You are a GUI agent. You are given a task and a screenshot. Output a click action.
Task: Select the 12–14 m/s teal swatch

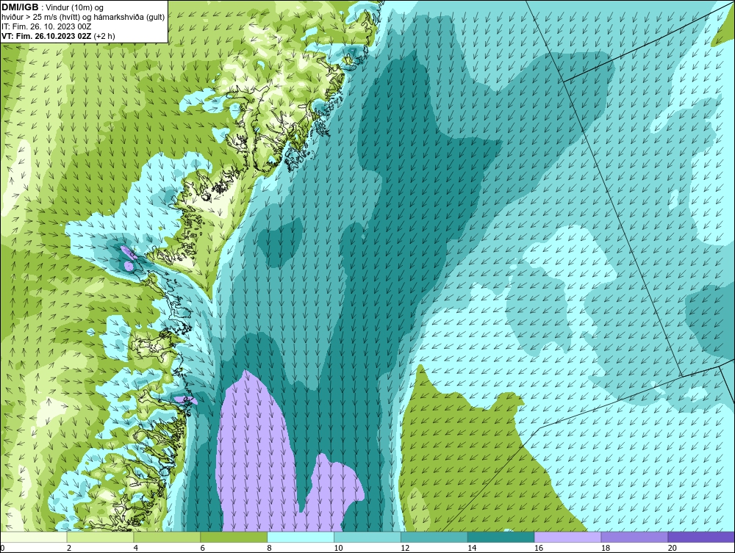[x=434, y=537]
